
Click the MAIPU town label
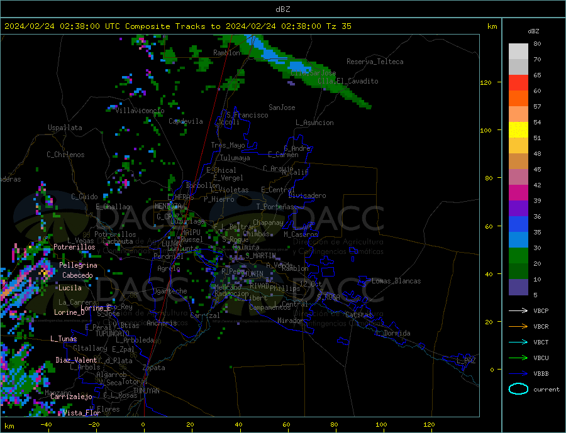pyautogui.click(x=191, y=233)
